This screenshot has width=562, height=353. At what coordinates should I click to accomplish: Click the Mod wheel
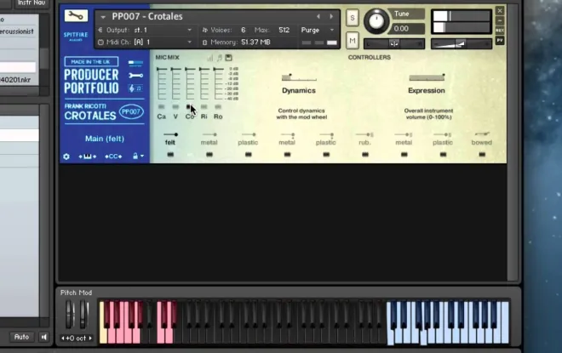coord(83,315)
